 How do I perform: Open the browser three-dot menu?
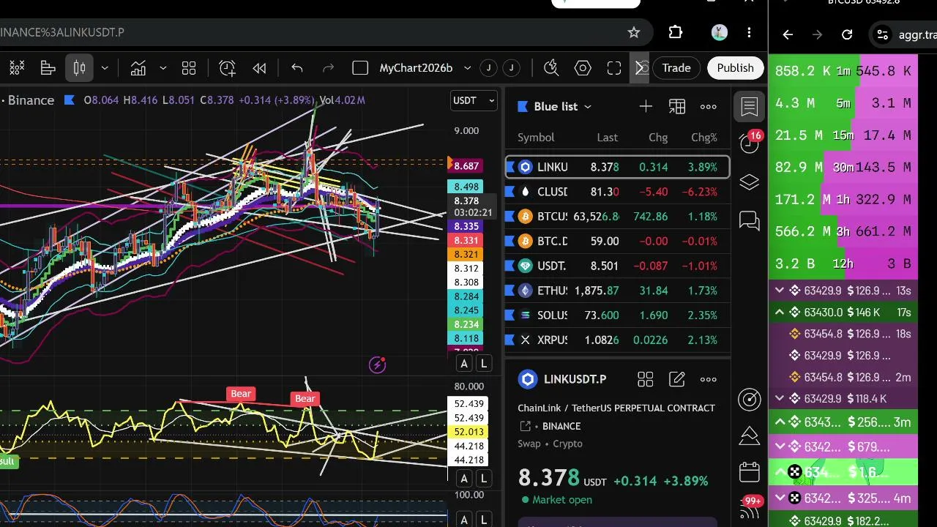pyautogui.click(x=749, y=32)
